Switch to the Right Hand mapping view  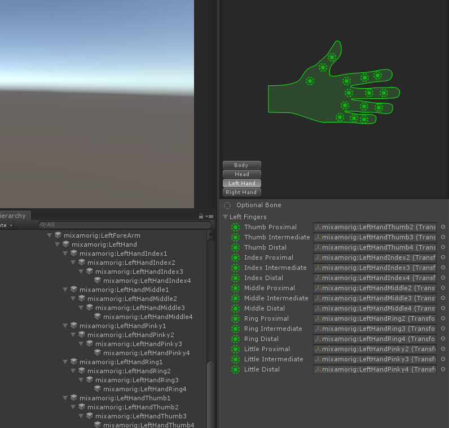point(241,193)
